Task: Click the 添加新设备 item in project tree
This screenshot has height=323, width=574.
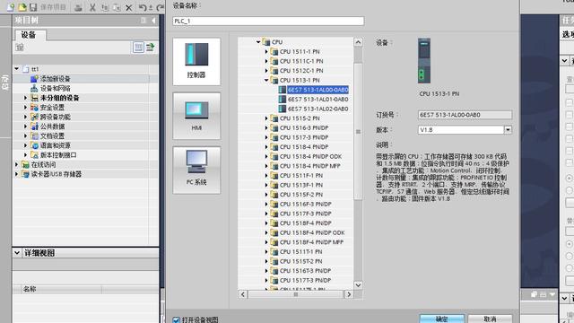Action: pyautogui.click(x=55, y=79)
